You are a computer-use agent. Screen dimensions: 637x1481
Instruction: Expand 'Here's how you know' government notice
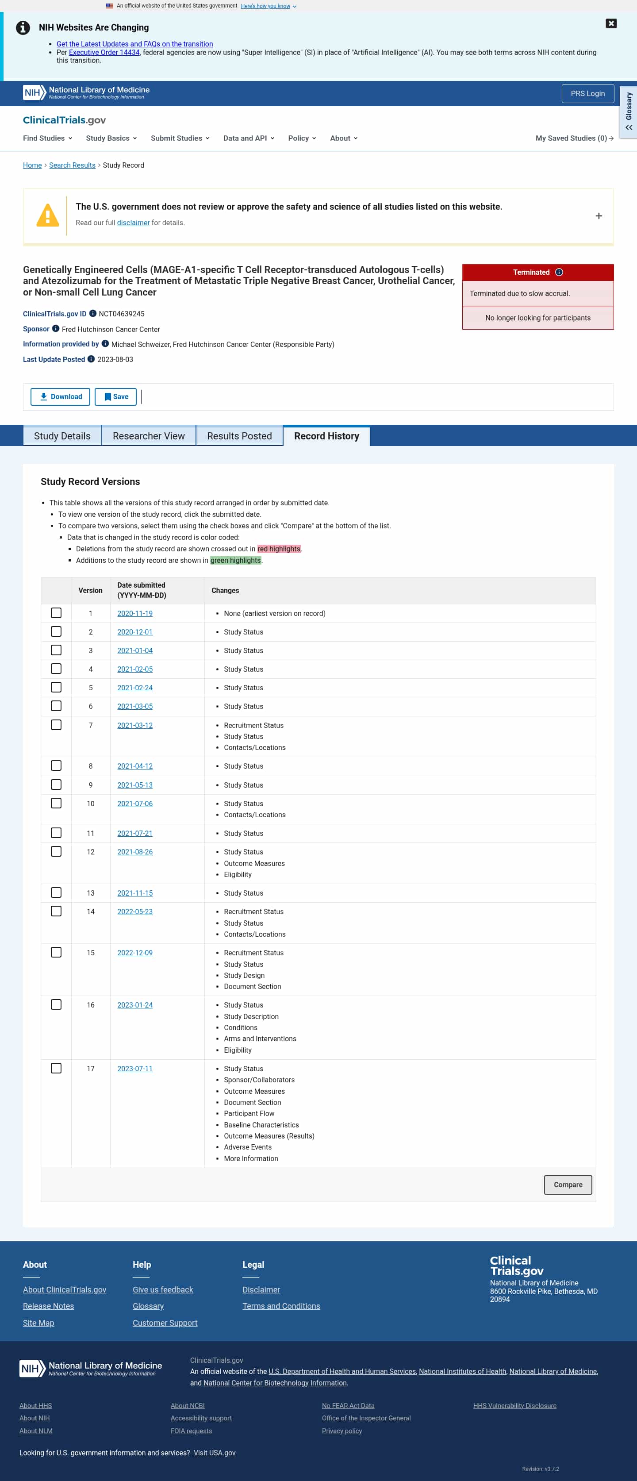[269, 6]
